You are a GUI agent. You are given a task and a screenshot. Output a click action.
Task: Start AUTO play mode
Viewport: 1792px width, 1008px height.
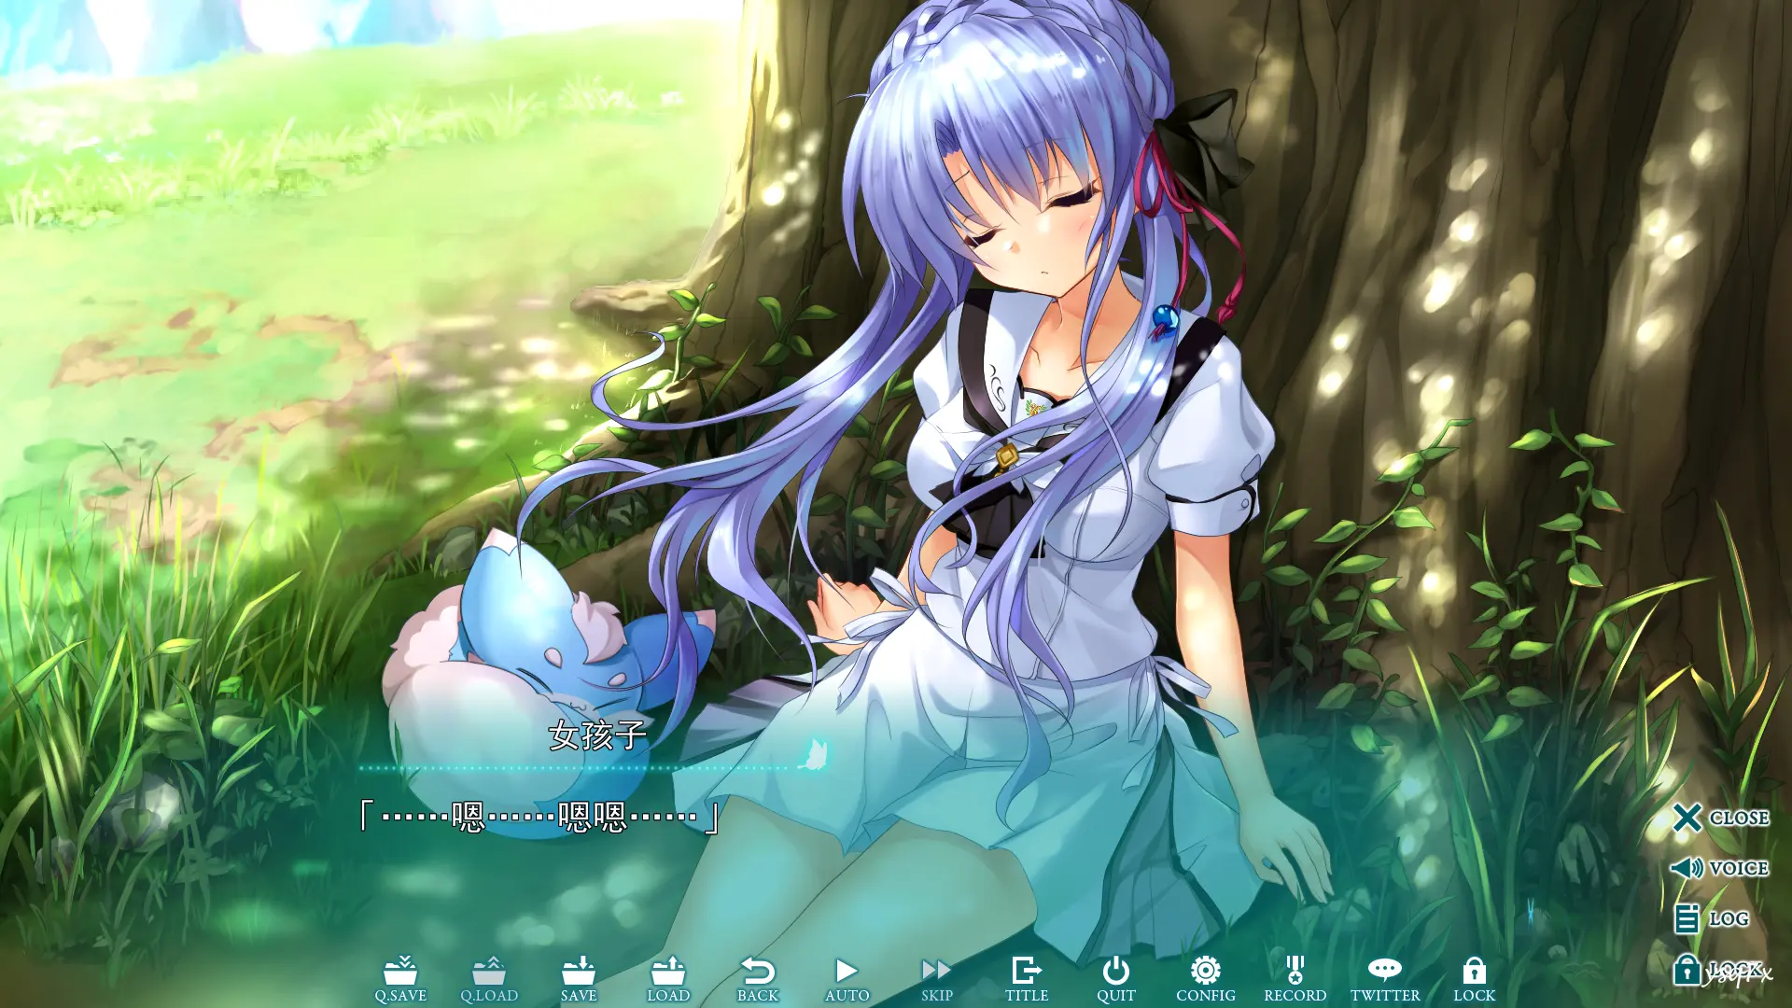click(847, 980)
